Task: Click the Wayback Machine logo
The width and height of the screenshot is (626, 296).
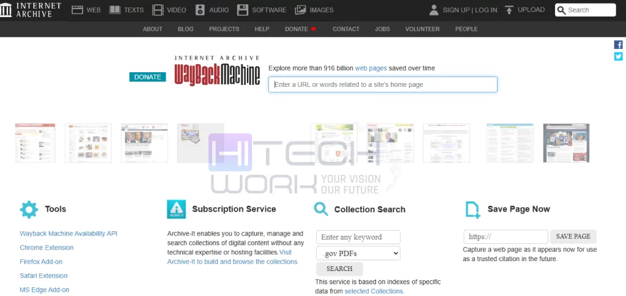Action: (217, 71)
